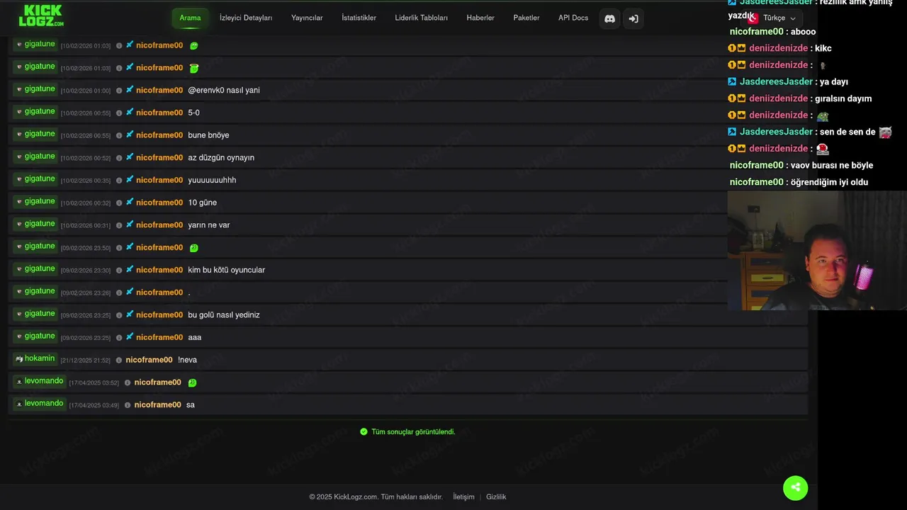Go to Paketler in the navbar
907x510 pixels.
click(526, 18)
